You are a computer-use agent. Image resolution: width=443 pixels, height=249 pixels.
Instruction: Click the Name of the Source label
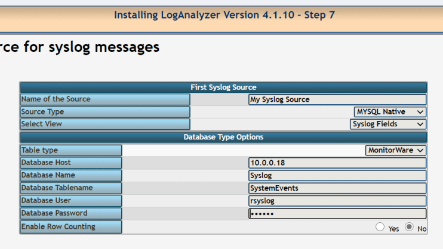tap(56, 99)
